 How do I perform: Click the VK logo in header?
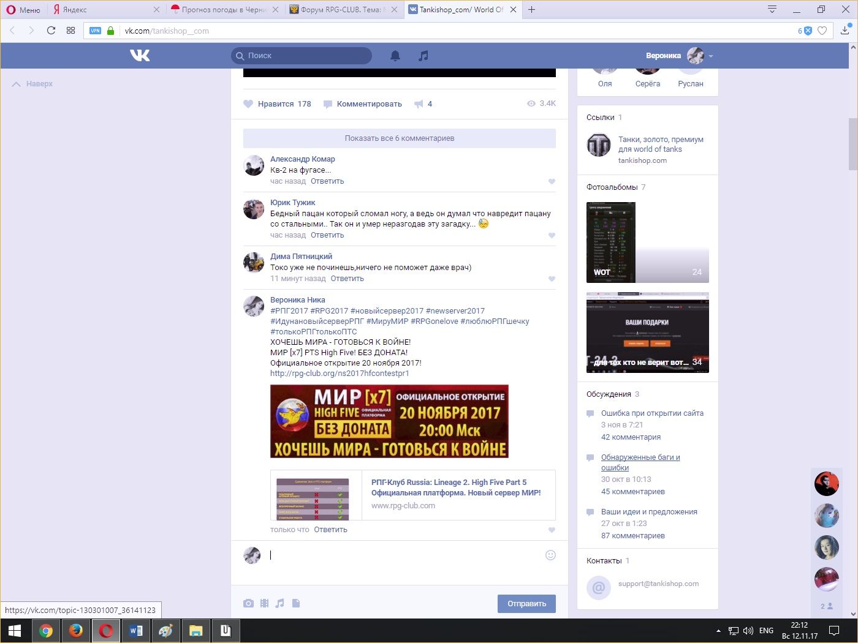[x=140, y=56]
